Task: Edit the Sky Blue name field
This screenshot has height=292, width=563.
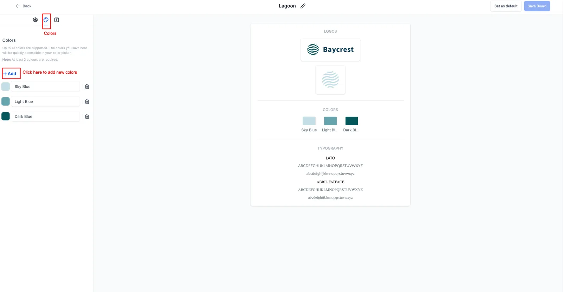Action: click(45, 86)
